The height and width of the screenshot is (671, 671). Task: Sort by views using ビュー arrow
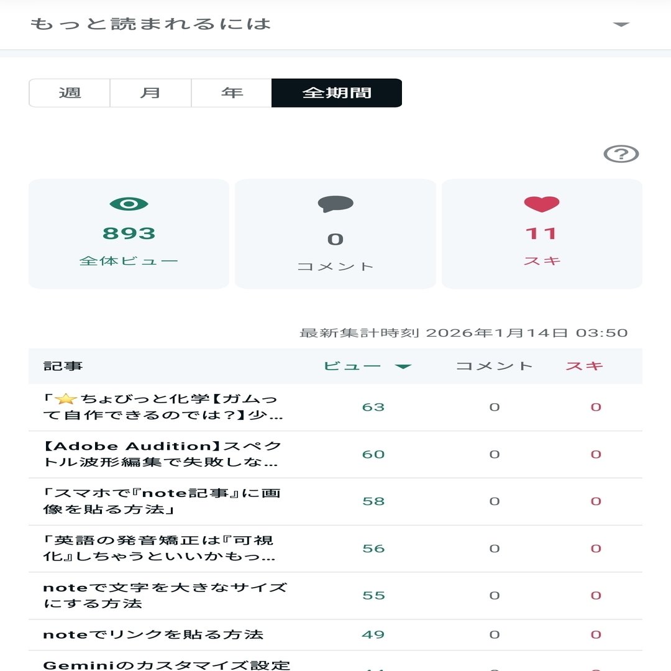tap(403, 367)
